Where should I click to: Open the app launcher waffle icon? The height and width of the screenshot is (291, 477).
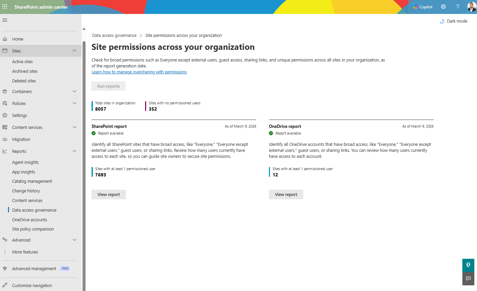(5, 7)
